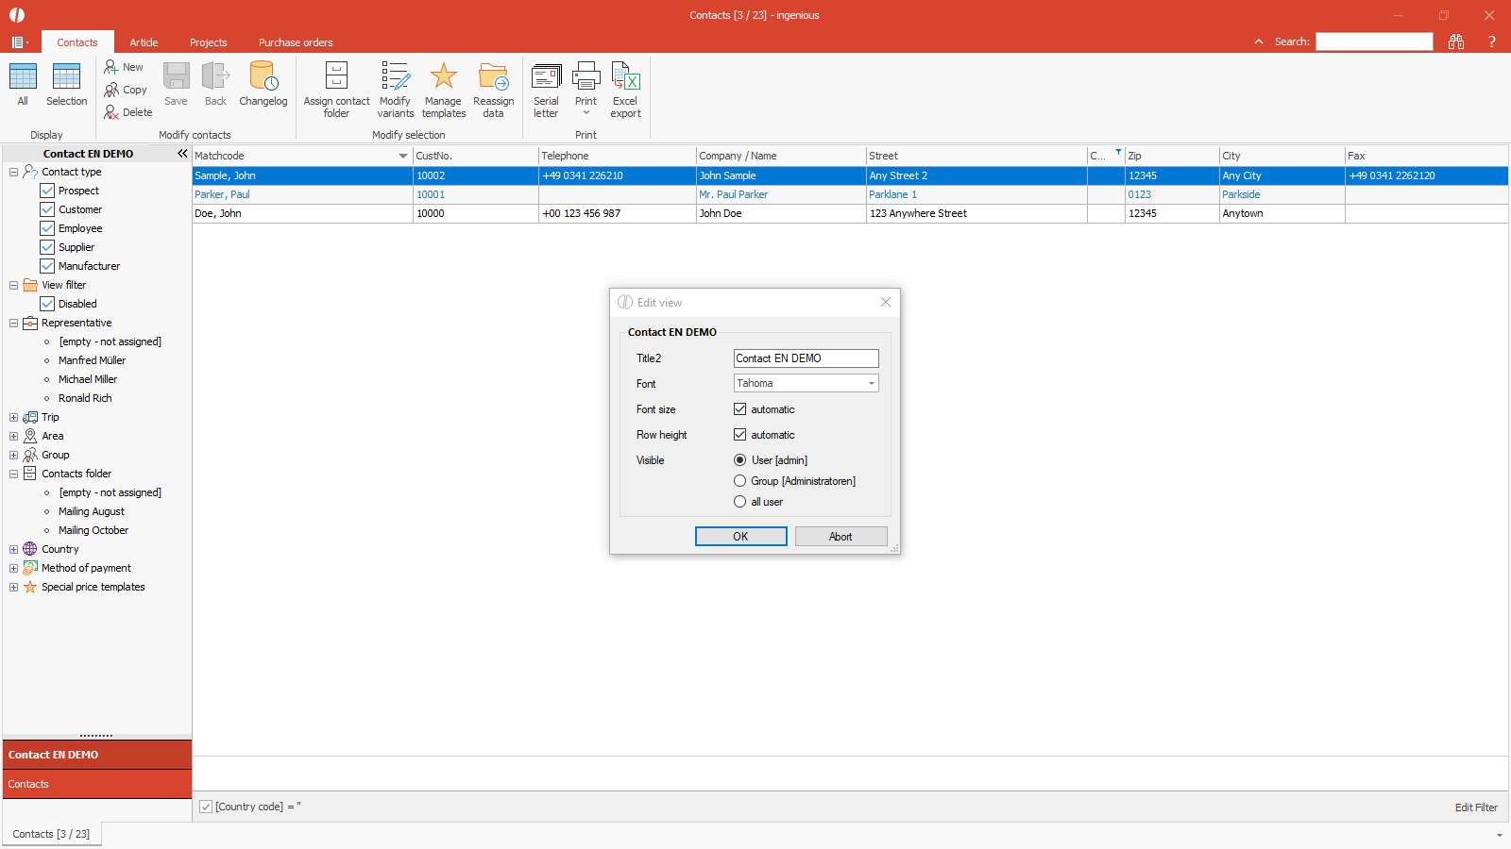
Task: Launch the Excel export icon
Action: [625, 77]
